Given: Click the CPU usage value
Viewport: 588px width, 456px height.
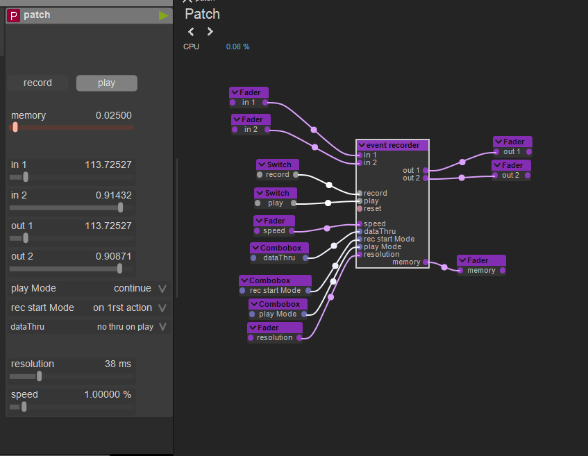Looking at the screenshot, I should (237, 47).
